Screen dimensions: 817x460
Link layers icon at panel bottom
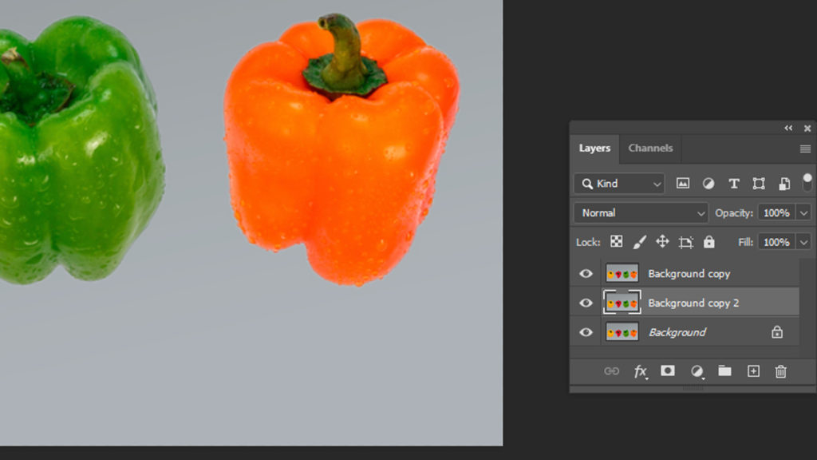point(611,371)
